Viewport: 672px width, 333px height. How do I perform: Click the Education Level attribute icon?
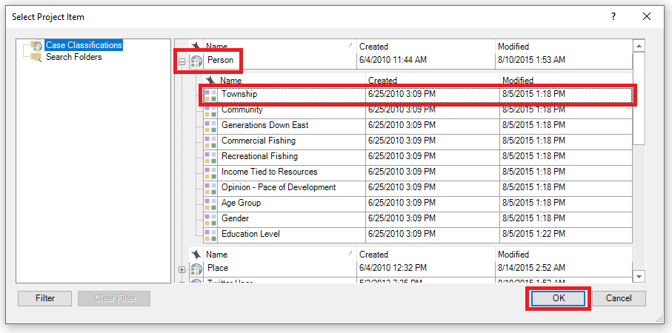coord(210,235)
